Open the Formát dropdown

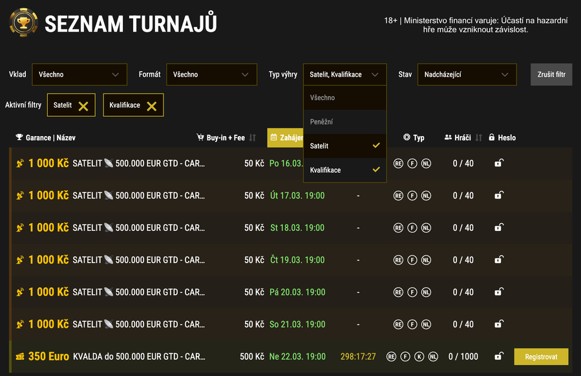coord(211,74)
